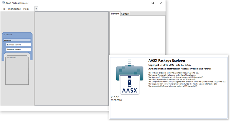This screenshot has width=230, height=121.
Task: Click the AASX Package Explorer title bar icon
Action: (3, 3)
